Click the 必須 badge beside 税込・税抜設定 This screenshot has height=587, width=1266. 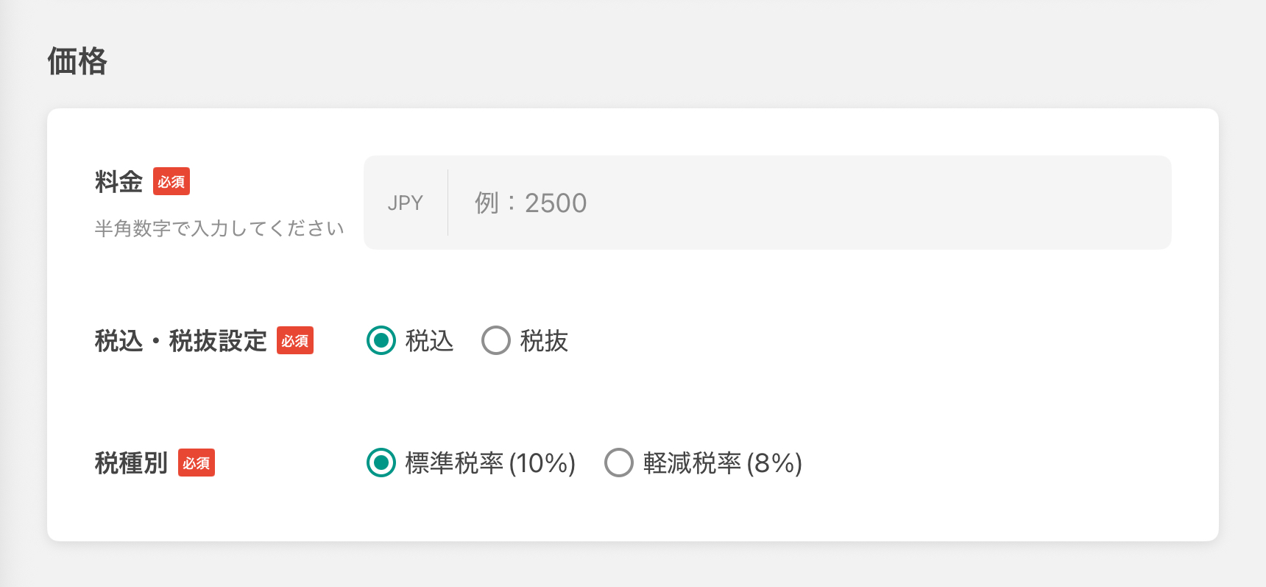[x=295, y=341]
